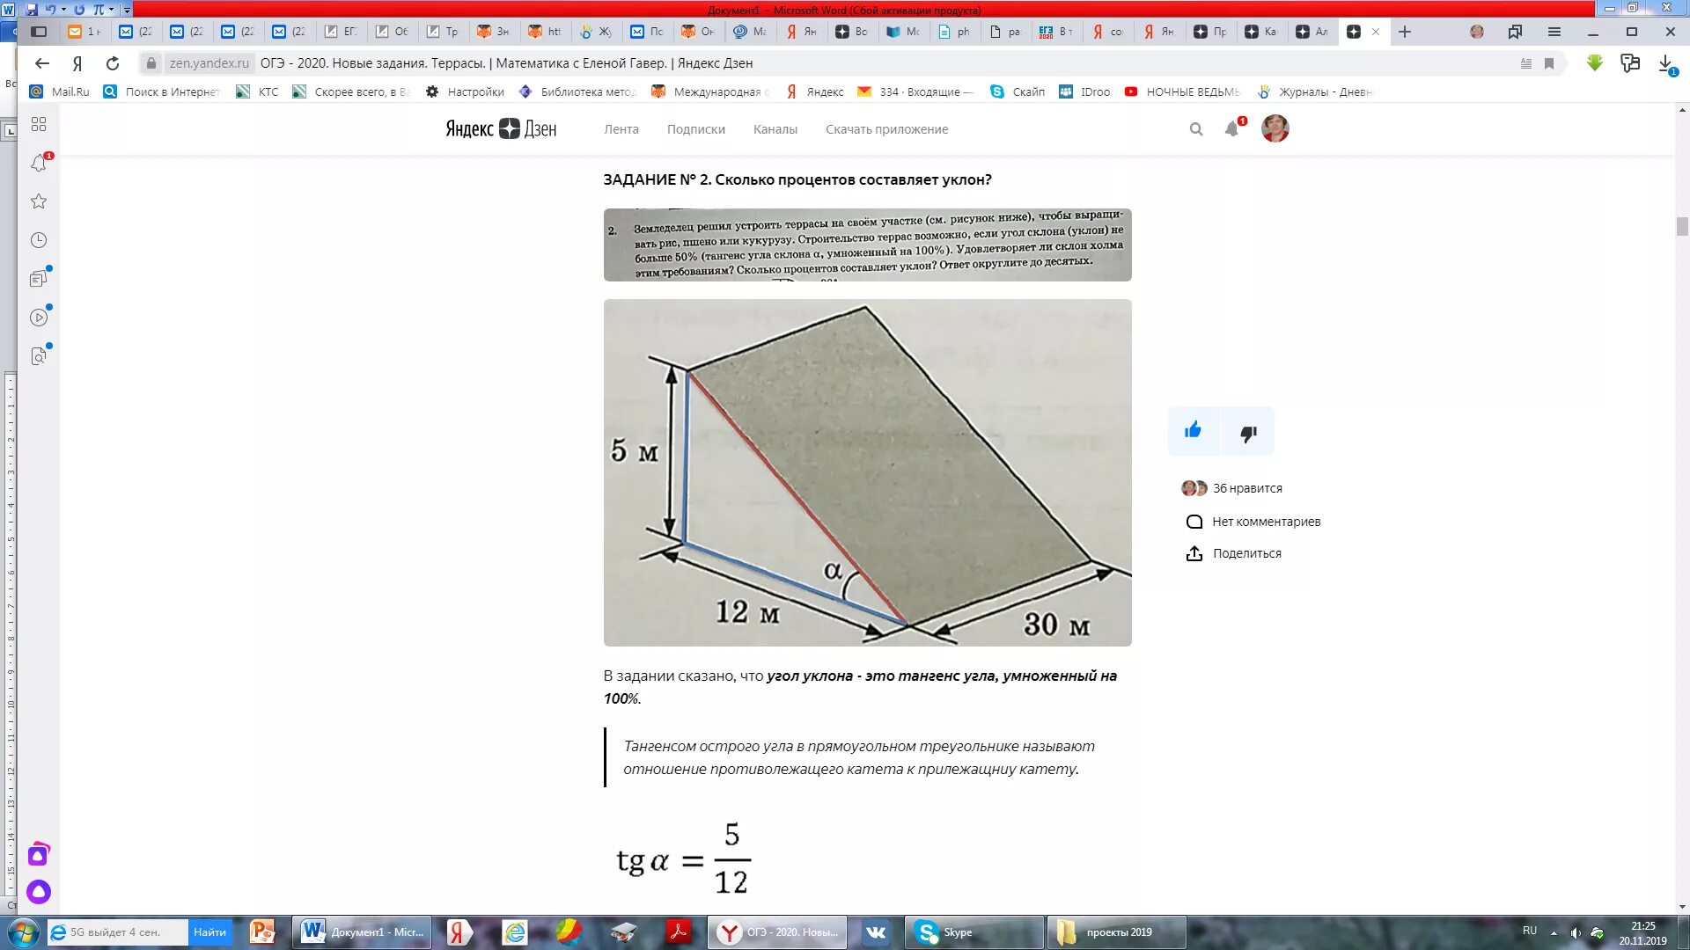Click the search icon on Yandex Zen
Screen dimensions: 1690x950
(1197, 128)
